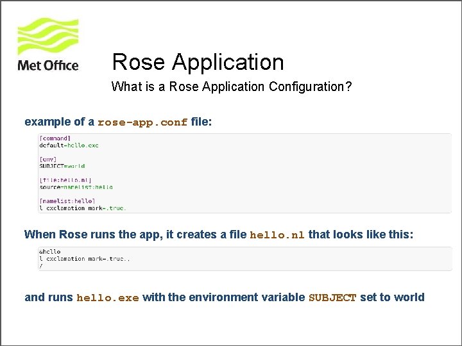Click the subtitle 'What is a Rose Application Configuration?'

coord(232,86)
